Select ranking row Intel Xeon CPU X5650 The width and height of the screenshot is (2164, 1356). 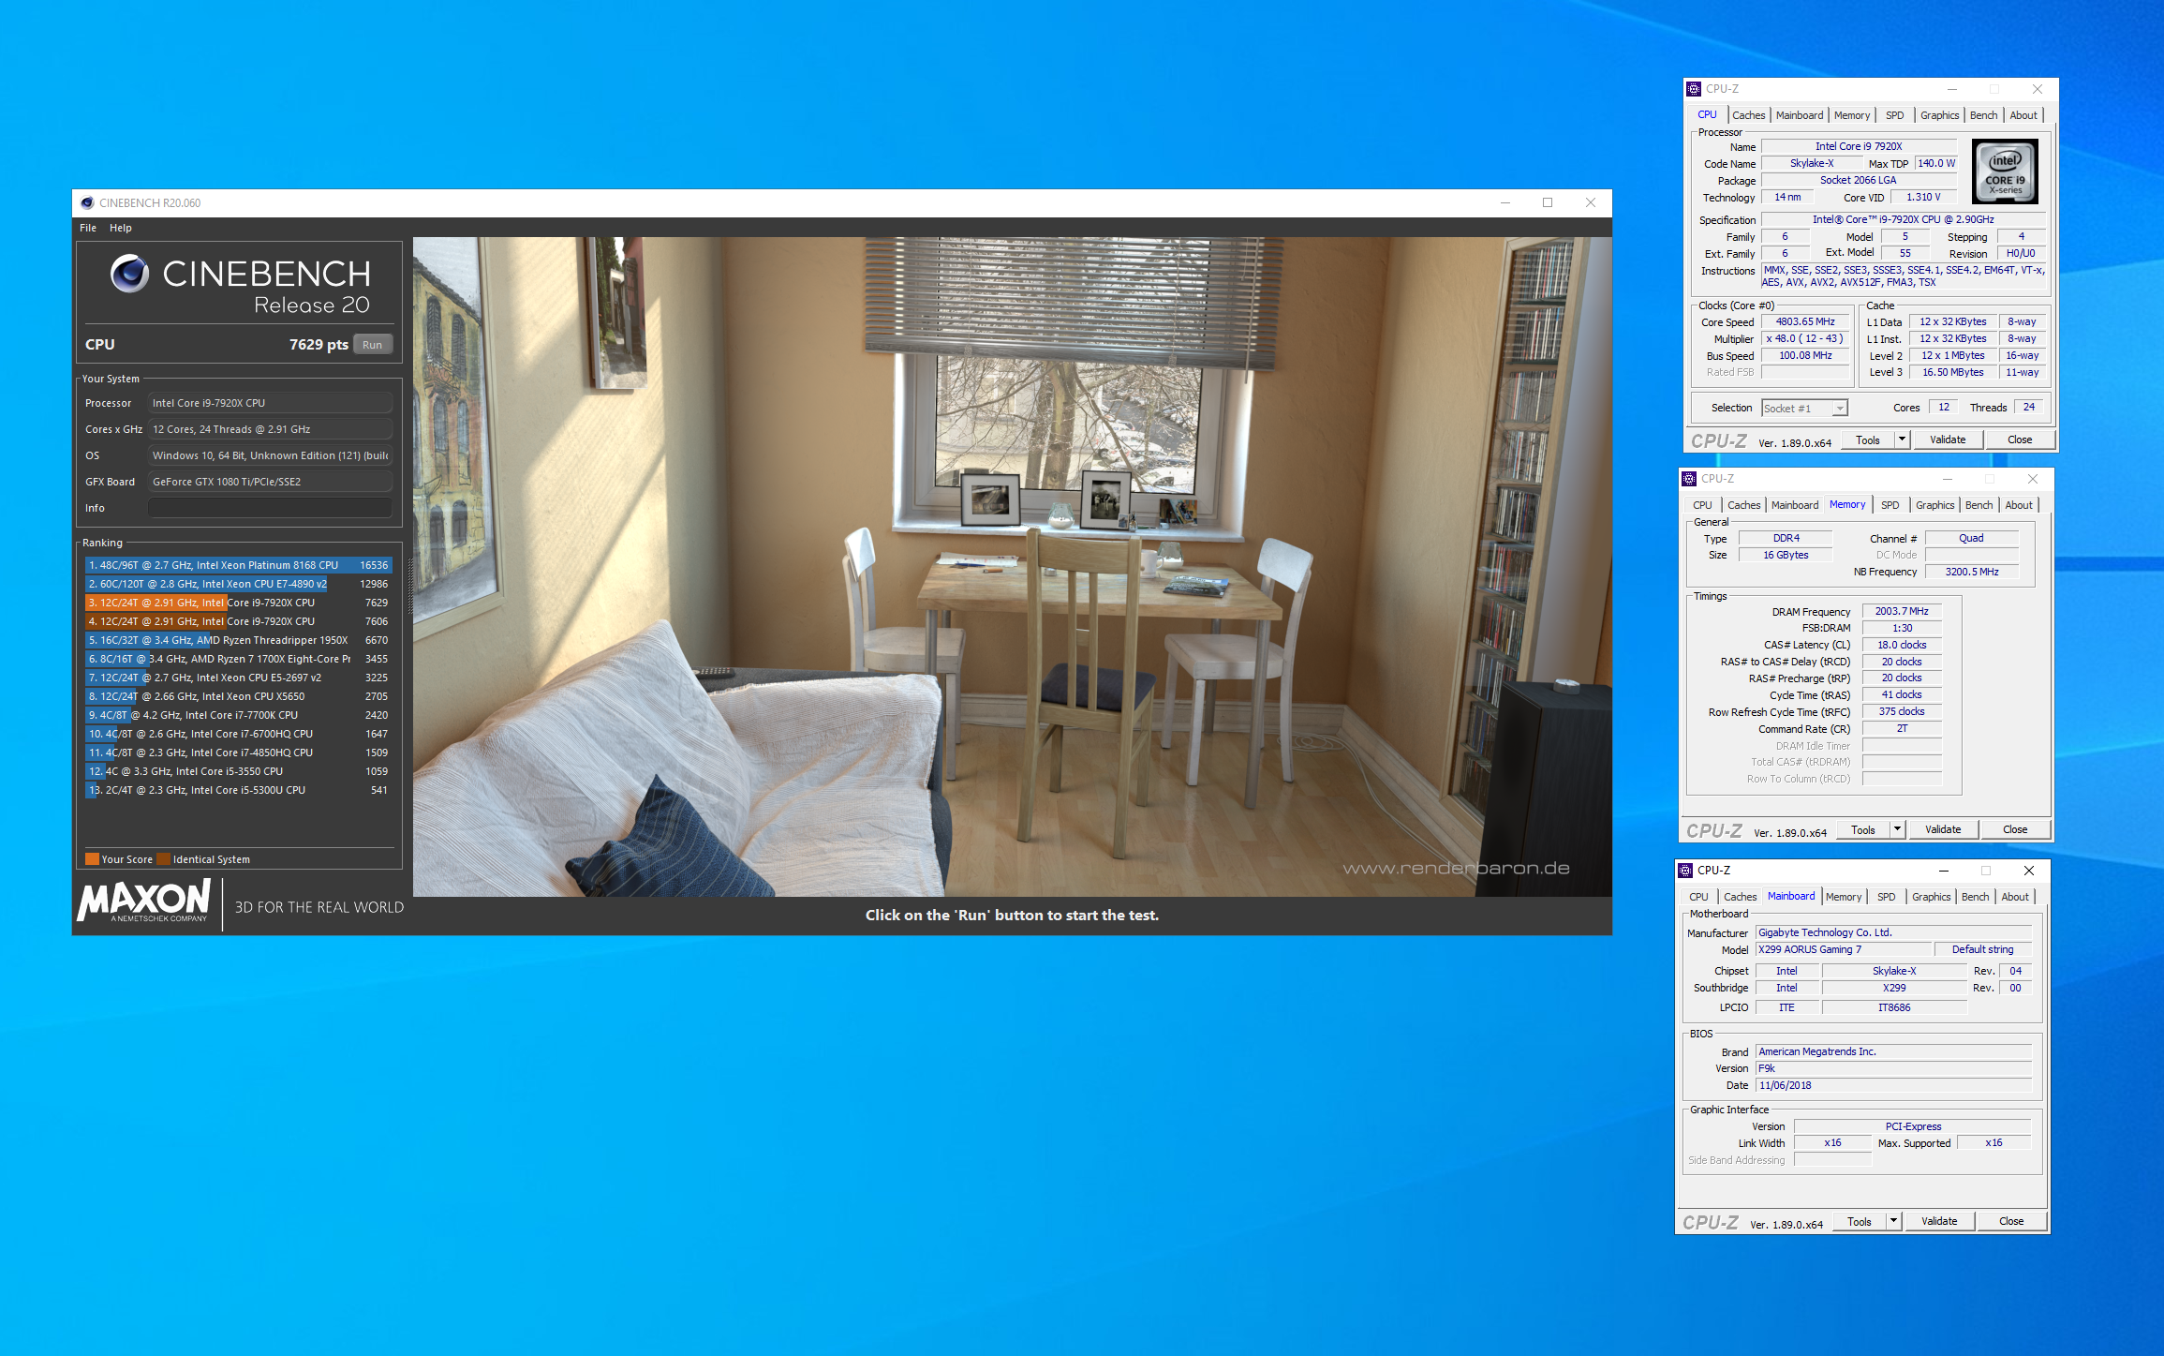tap(238, 696)
